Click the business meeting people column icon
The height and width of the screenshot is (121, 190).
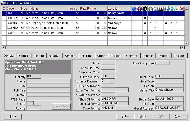(x=161, y=9)
